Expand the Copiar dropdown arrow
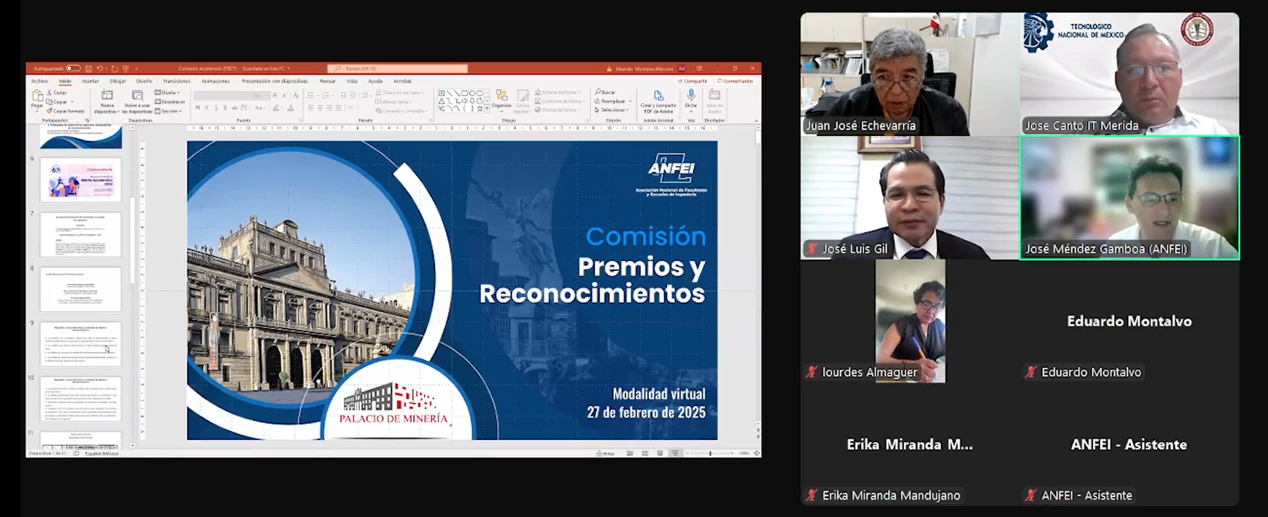Image resolution: width=1268 pixels, height=517 pixels. pos(72,102)
